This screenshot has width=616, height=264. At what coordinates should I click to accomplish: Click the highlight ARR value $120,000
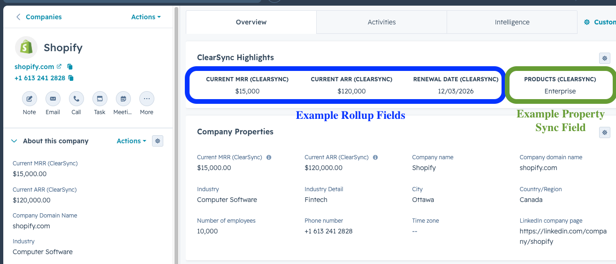pos(351,91)
